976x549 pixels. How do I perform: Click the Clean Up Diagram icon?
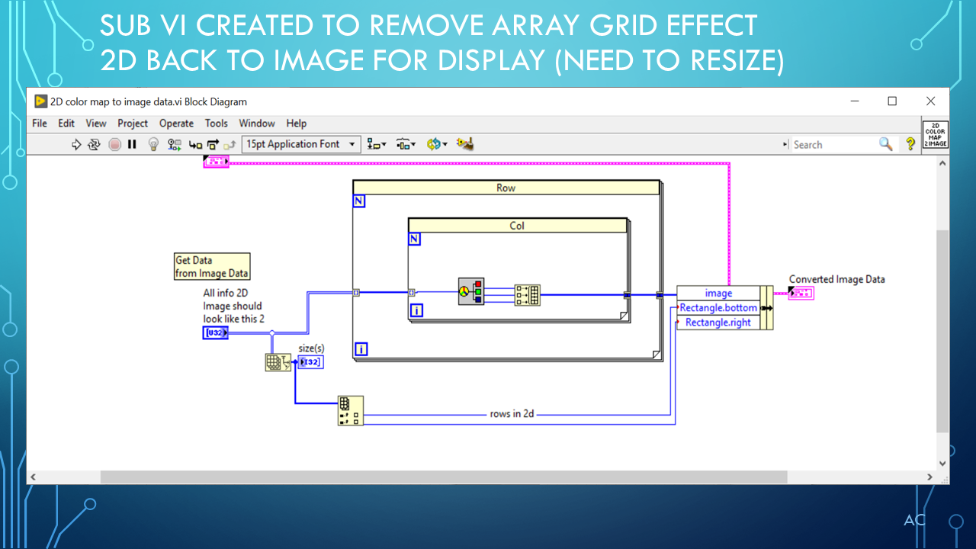[x=465, y=144]
